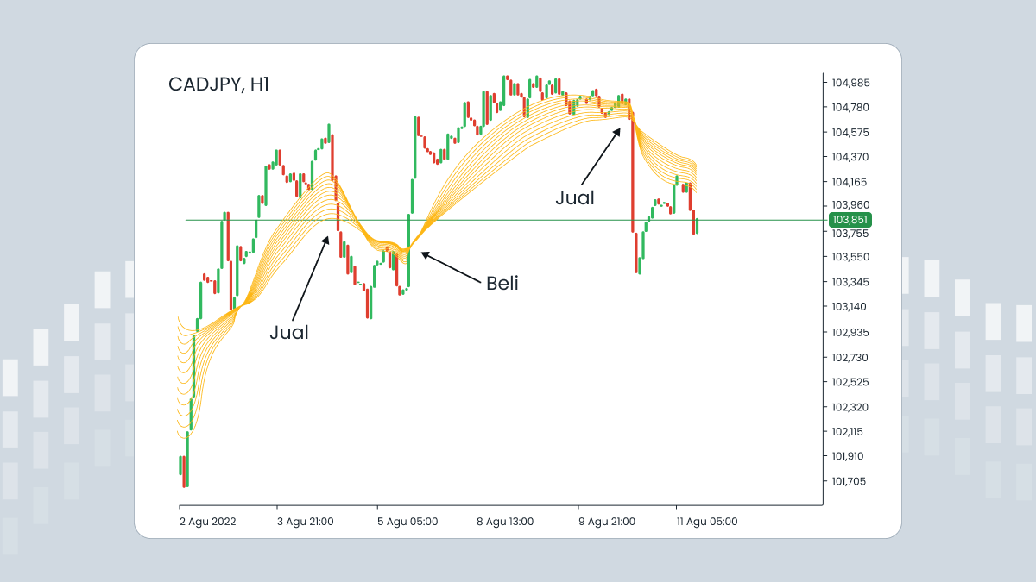The image size is (1036, 582).
Task: Select the 103,140 price axis label
Action: (x=850, y=307)
